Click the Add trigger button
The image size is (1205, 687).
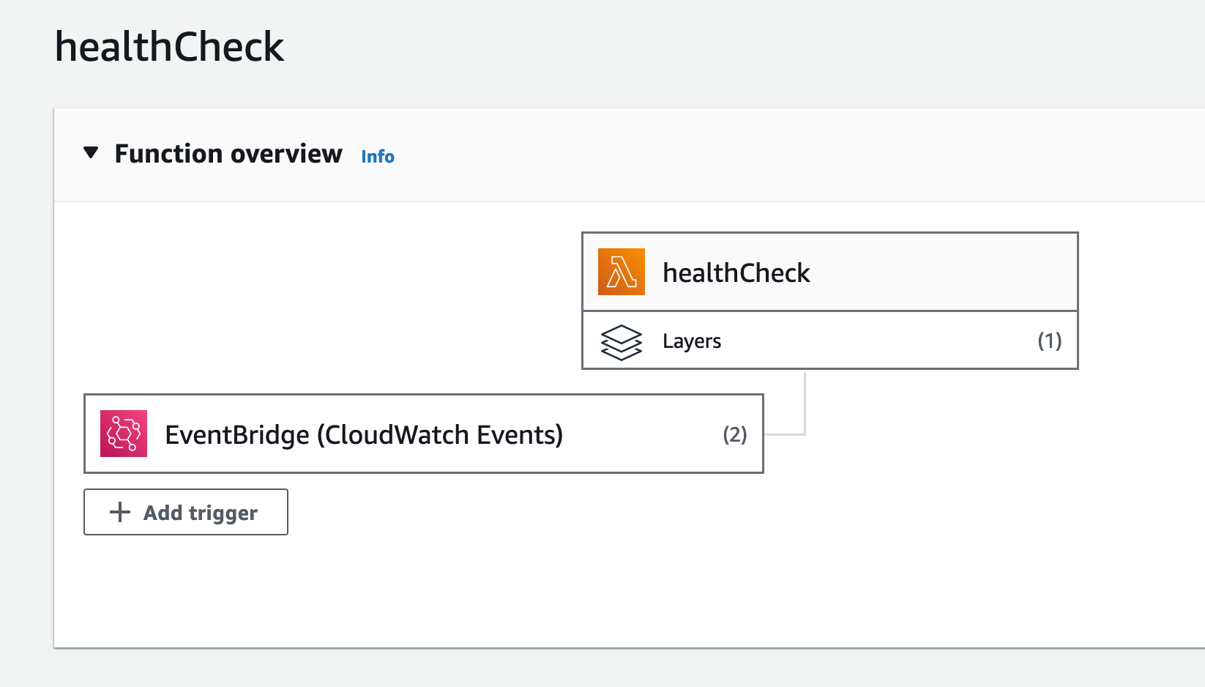[x=186, y=512]
